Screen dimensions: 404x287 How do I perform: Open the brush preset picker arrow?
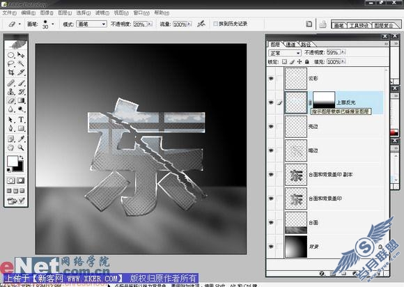[53, 24]
